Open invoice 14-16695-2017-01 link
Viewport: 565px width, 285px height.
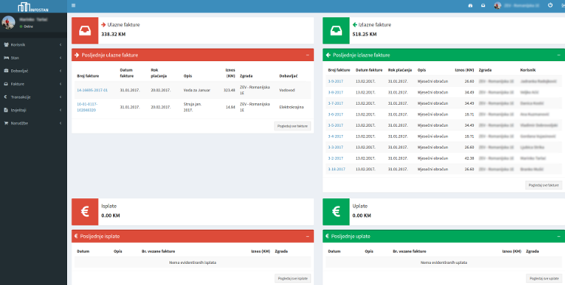click(x=92, y=90)
